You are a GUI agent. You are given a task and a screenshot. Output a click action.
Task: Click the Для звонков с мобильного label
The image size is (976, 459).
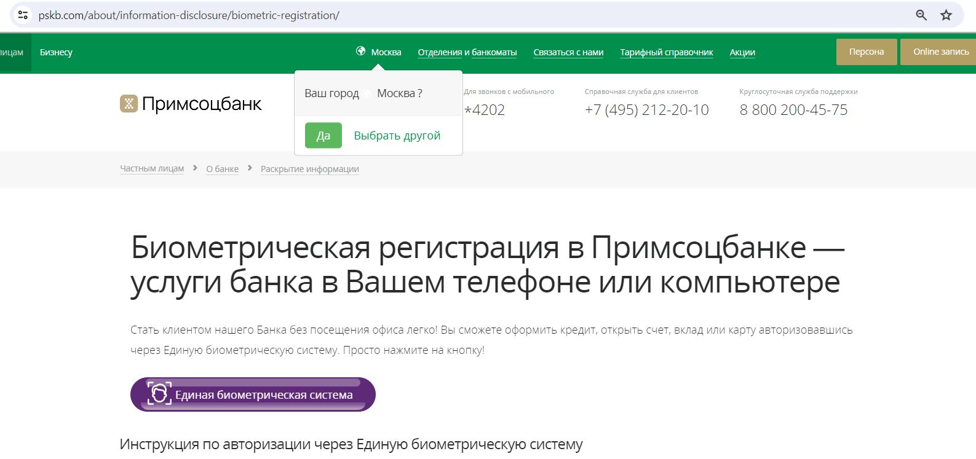coord(509,92)
